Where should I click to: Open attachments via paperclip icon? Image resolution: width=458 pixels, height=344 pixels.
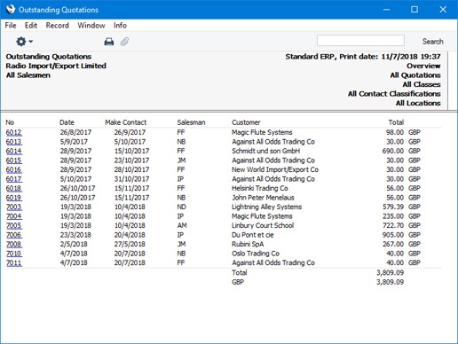click(124, 42)
